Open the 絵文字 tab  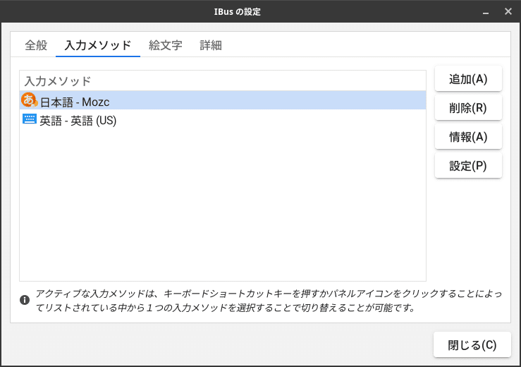165,45
